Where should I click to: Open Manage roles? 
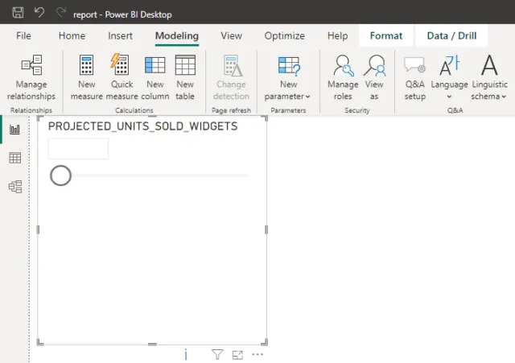[343, 78]
